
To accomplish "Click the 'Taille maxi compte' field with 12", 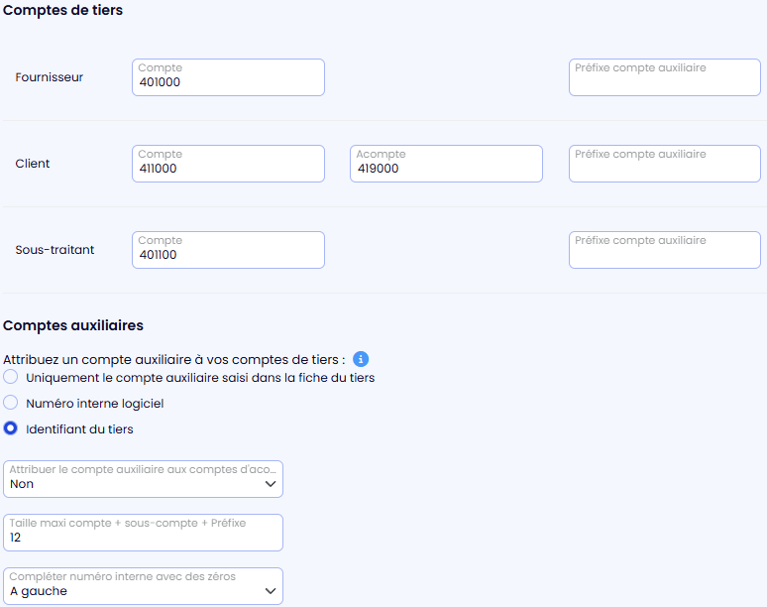I will pos(143,533).
